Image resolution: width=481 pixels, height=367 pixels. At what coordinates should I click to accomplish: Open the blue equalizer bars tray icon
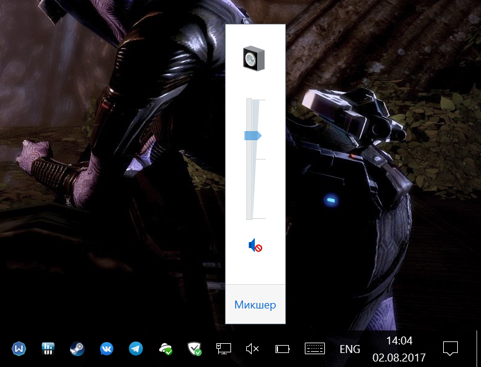click(x=48, y=349)
